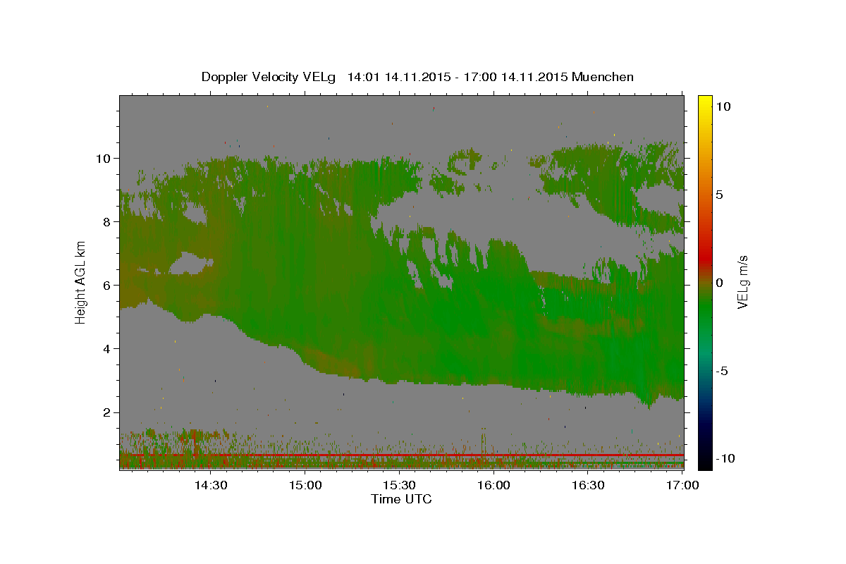The width and height of the screenshot is (846, 564).
Task: Click the height tick label 2
Action: tap(108, 412)
